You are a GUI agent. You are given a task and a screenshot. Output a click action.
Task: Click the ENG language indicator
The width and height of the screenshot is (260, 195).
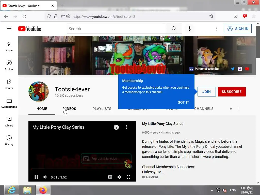click(x=233, y=190)
